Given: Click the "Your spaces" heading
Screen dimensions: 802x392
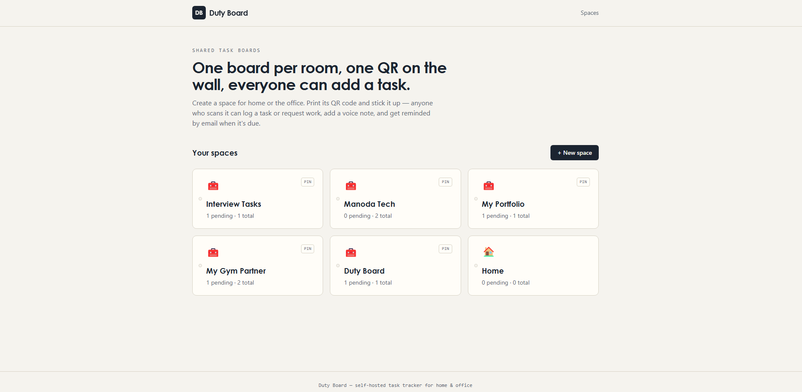Looking at the screenshot, I should [x=215, y=153].
